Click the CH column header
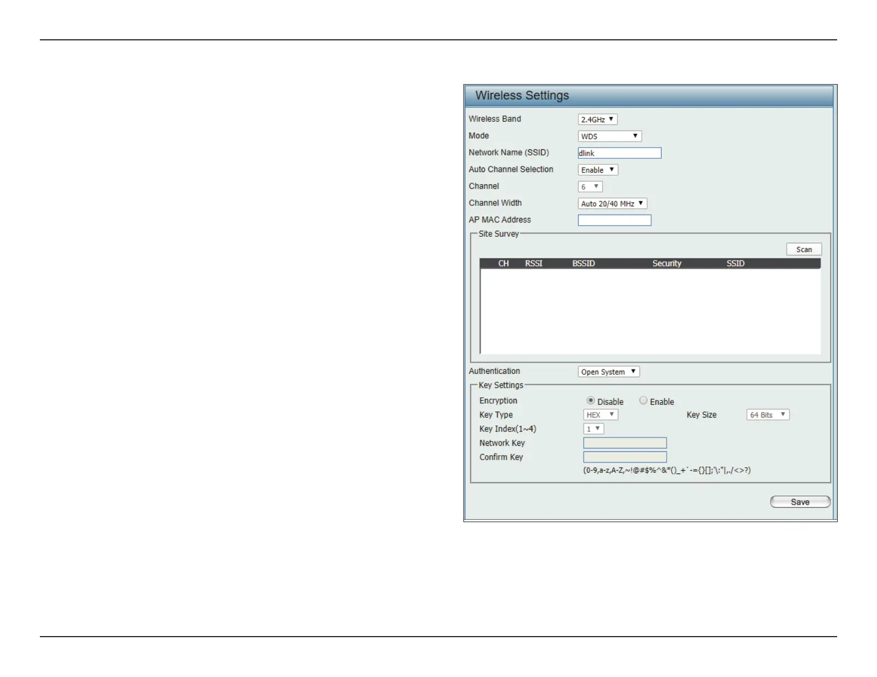Image resolution: width=877 pixels, height=677 pixels. tap(503, 264)
